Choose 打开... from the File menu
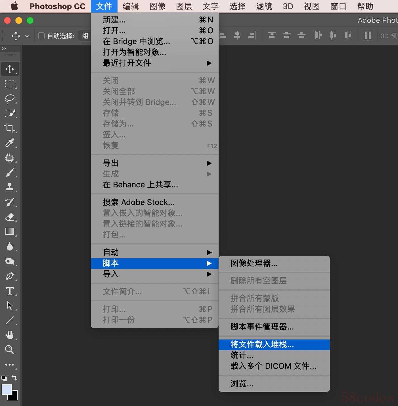 click(x=155, y=31)
